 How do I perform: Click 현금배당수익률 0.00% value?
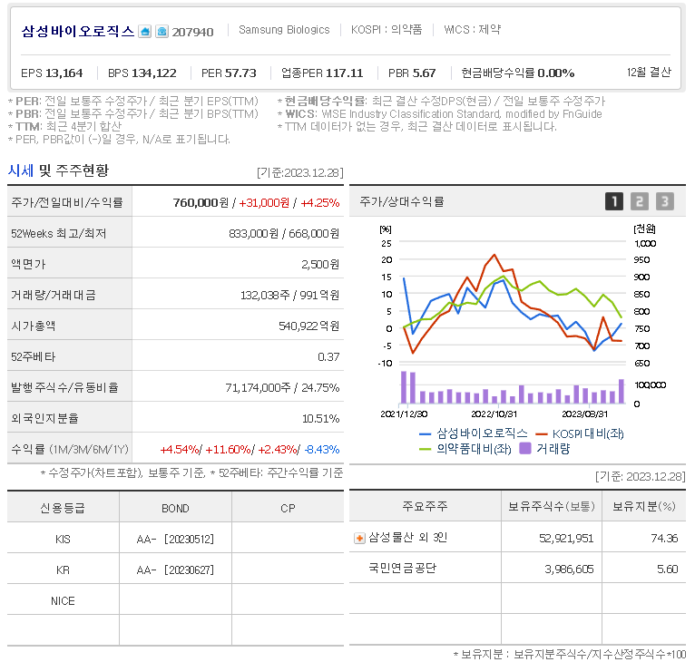(556, 73)
